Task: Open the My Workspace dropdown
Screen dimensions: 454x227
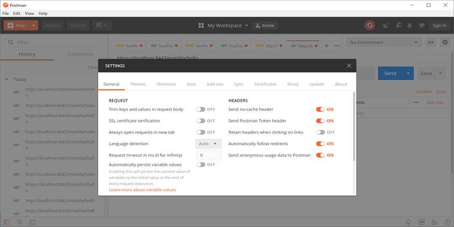Action: [224, 26]
